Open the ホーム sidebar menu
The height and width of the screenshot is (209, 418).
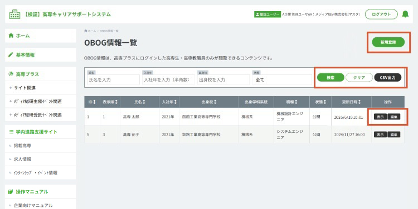(40, 36)
